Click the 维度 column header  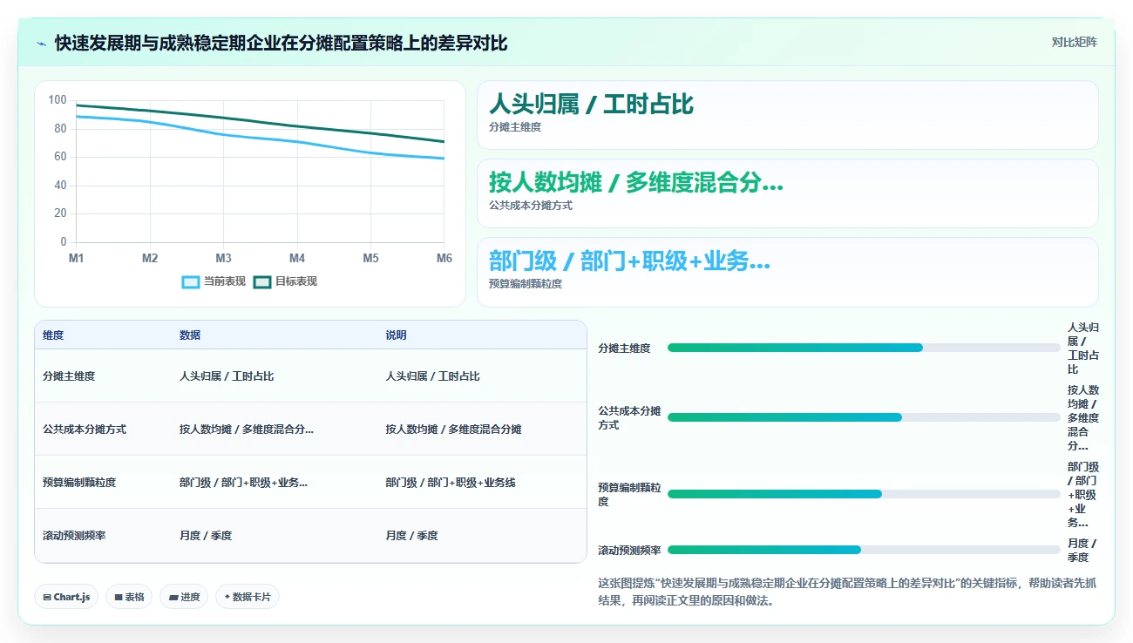[53, 335]
